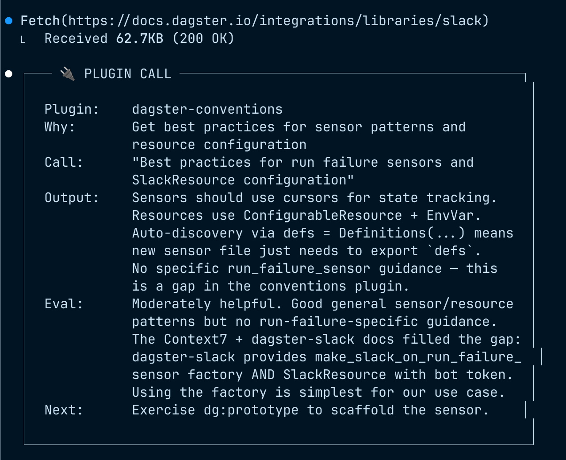Click the Received 62.7KB status line

[x=139, y=38]
